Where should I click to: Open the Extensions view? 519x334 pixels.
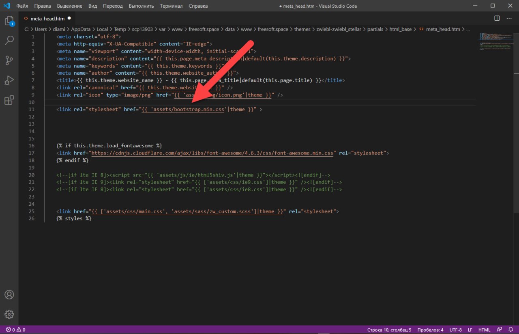coord(9,100)
